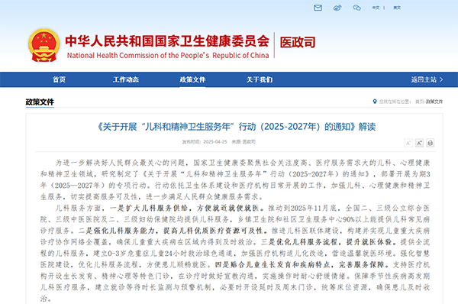Click bold text 二是强化儿科服务能力
Viewport: 458px width, 304px height.
point(117,231)
